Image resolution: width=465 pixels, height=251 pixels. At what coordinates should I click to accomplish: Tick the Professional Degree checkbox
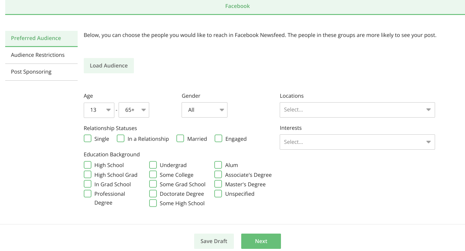pyautogui.click(x=88, y=194)
